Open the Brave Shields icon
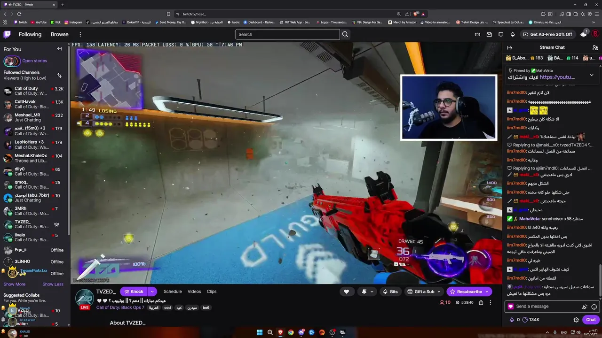602x338 pixels. pos(416,14)
